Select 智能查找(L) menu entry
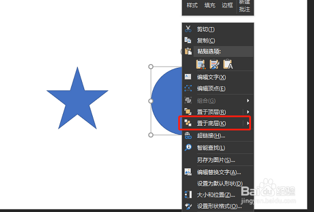 pos(218,148)
